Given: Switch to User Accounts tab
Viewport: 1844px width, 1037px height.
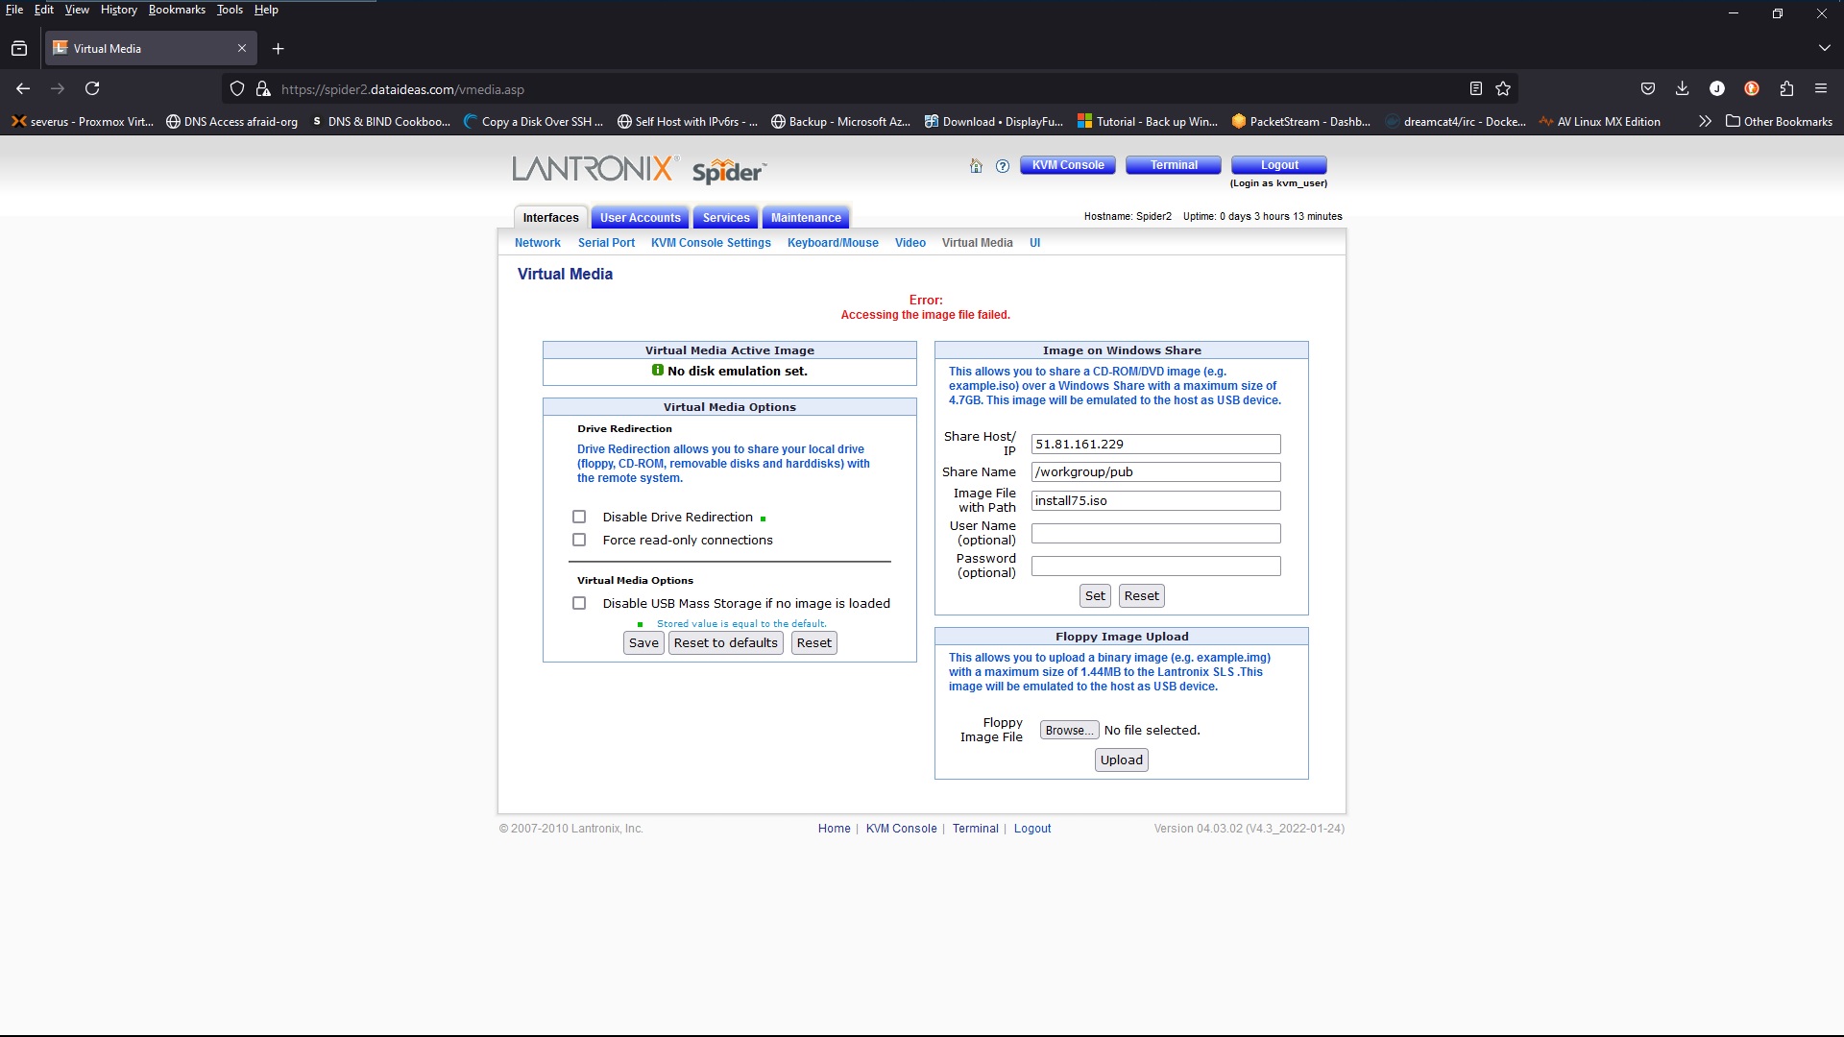Looking at the screenshot, I should (x=640, y=218).
